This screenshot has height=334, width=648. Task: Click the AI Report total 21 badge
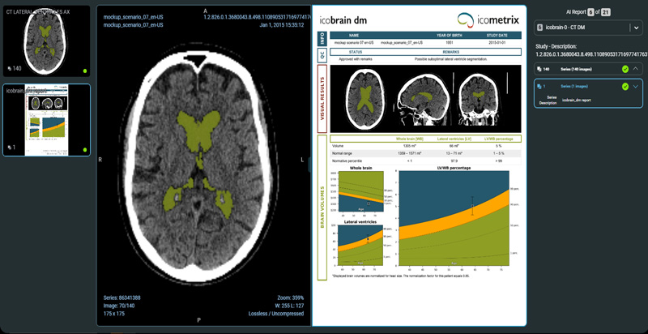click(606, 12)
